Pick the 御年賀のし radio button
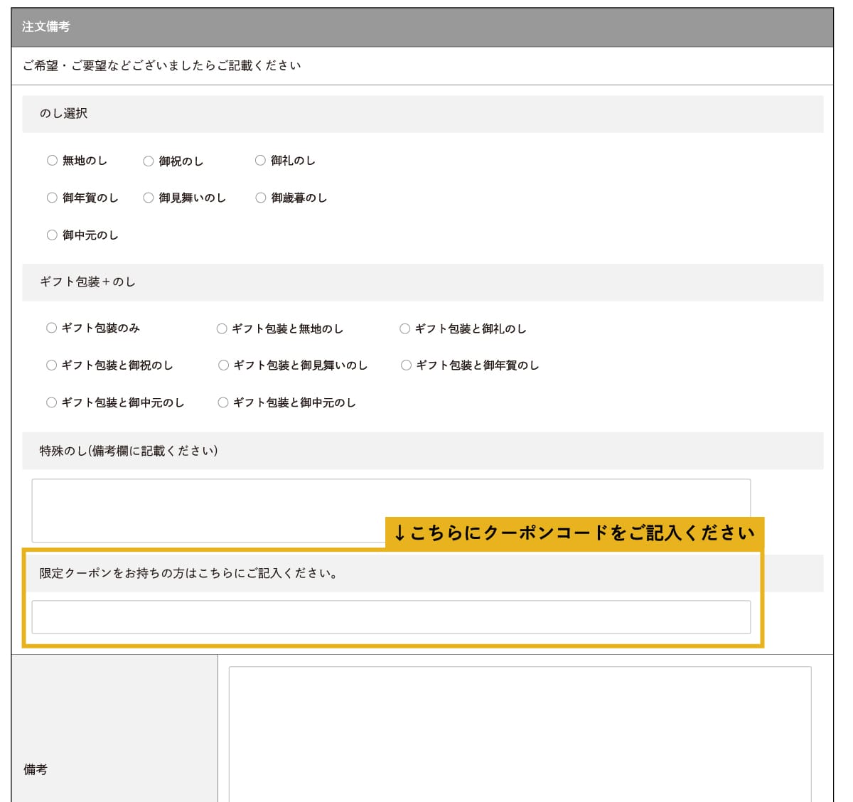853x802 pixels. click(52, 198)
